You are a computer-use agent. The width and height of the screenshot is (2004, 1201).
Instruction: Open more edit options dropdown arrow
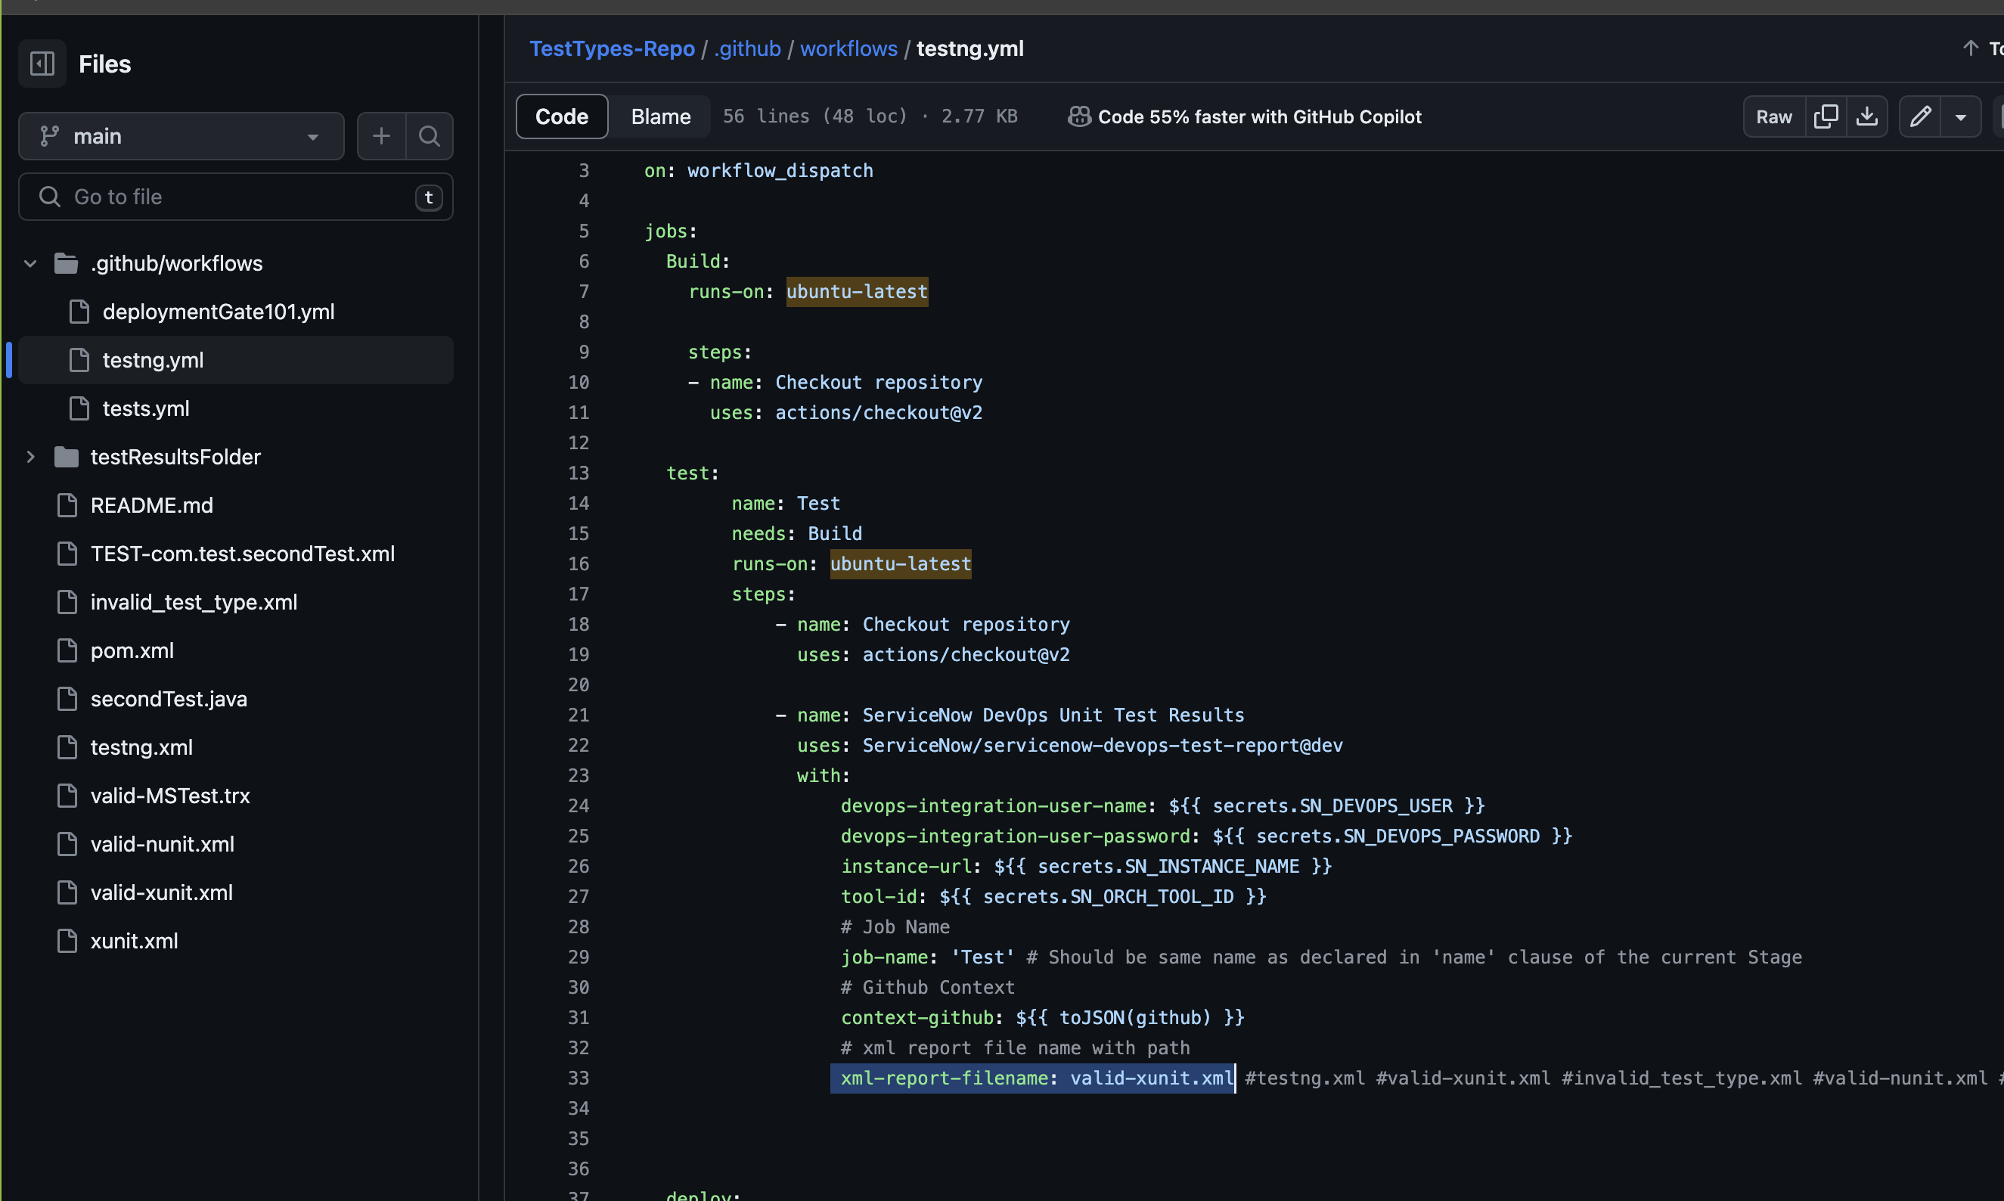[1960, 116]
